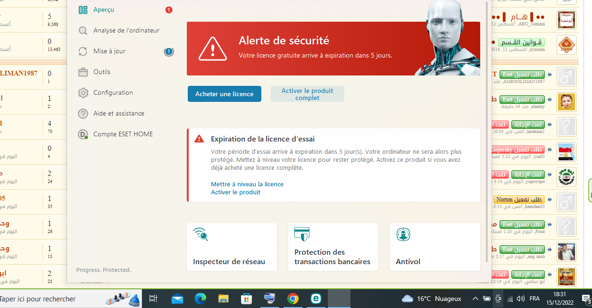This screenshot has width=592, height=308.
Task: Follow the Mettre à niveau la licence link
Action: coord(247,184)
